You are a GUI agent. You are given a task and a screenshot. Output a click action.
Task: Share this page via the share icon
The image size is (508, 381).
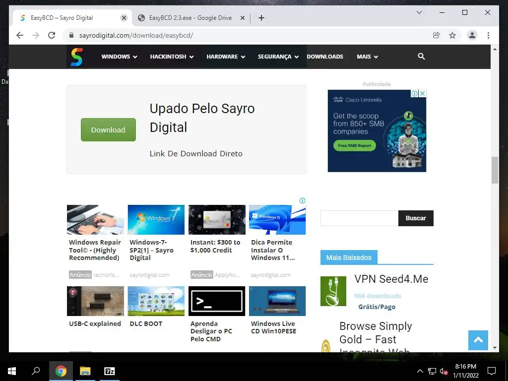[x=437, y=35]
